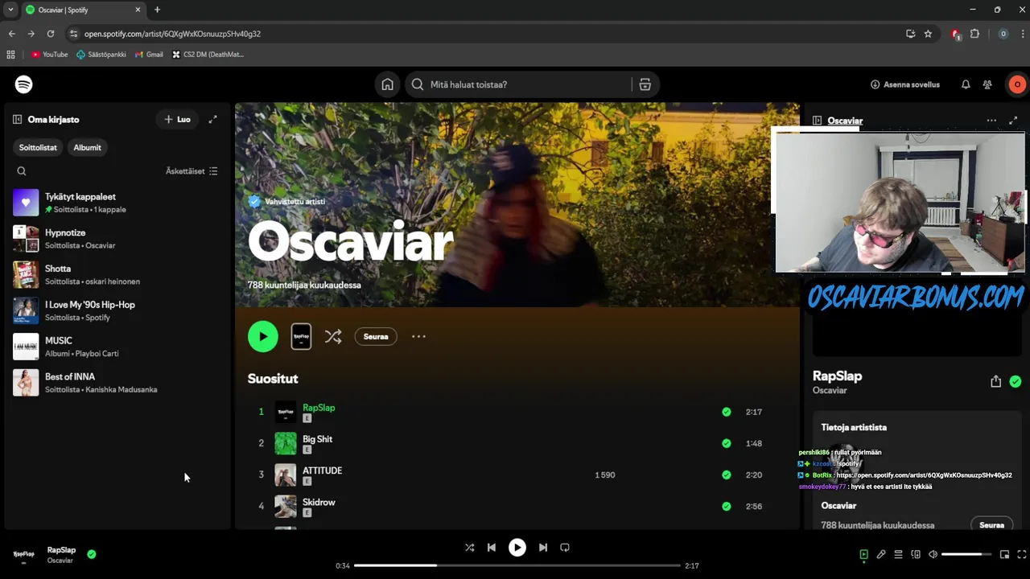1030x579 pixels.
Task: Open the orange user profile avatar
Action: tap(1017, 84)
